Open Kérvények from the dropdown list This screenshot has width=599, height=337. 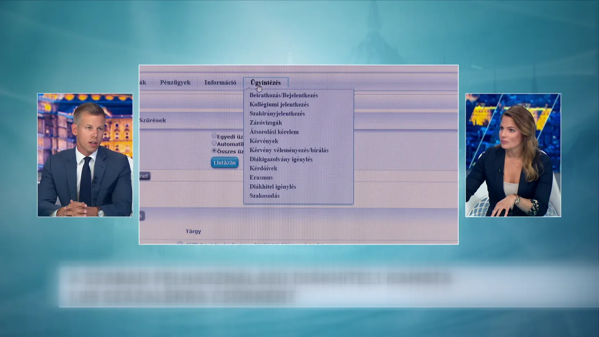click(264, 141)
